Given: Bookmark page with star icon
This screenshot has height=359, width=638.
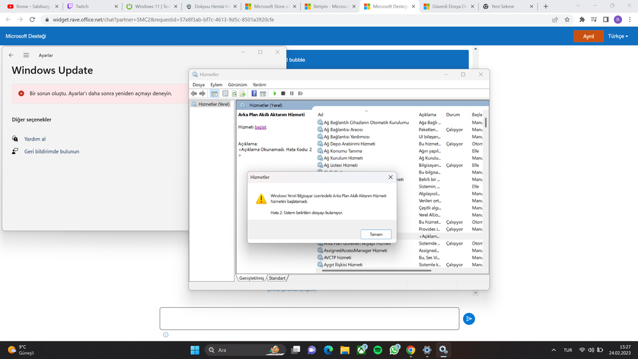Looking at the screenshot, I should [567, 20].
